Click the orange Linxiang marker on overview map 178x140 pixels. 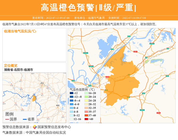(34, 98)
